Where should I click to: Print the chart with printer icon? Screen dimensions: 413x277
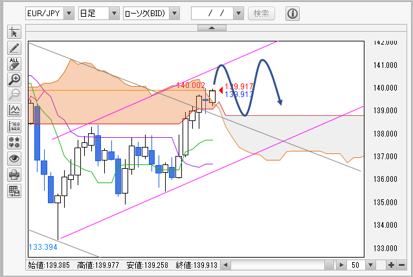pos(14,175)
